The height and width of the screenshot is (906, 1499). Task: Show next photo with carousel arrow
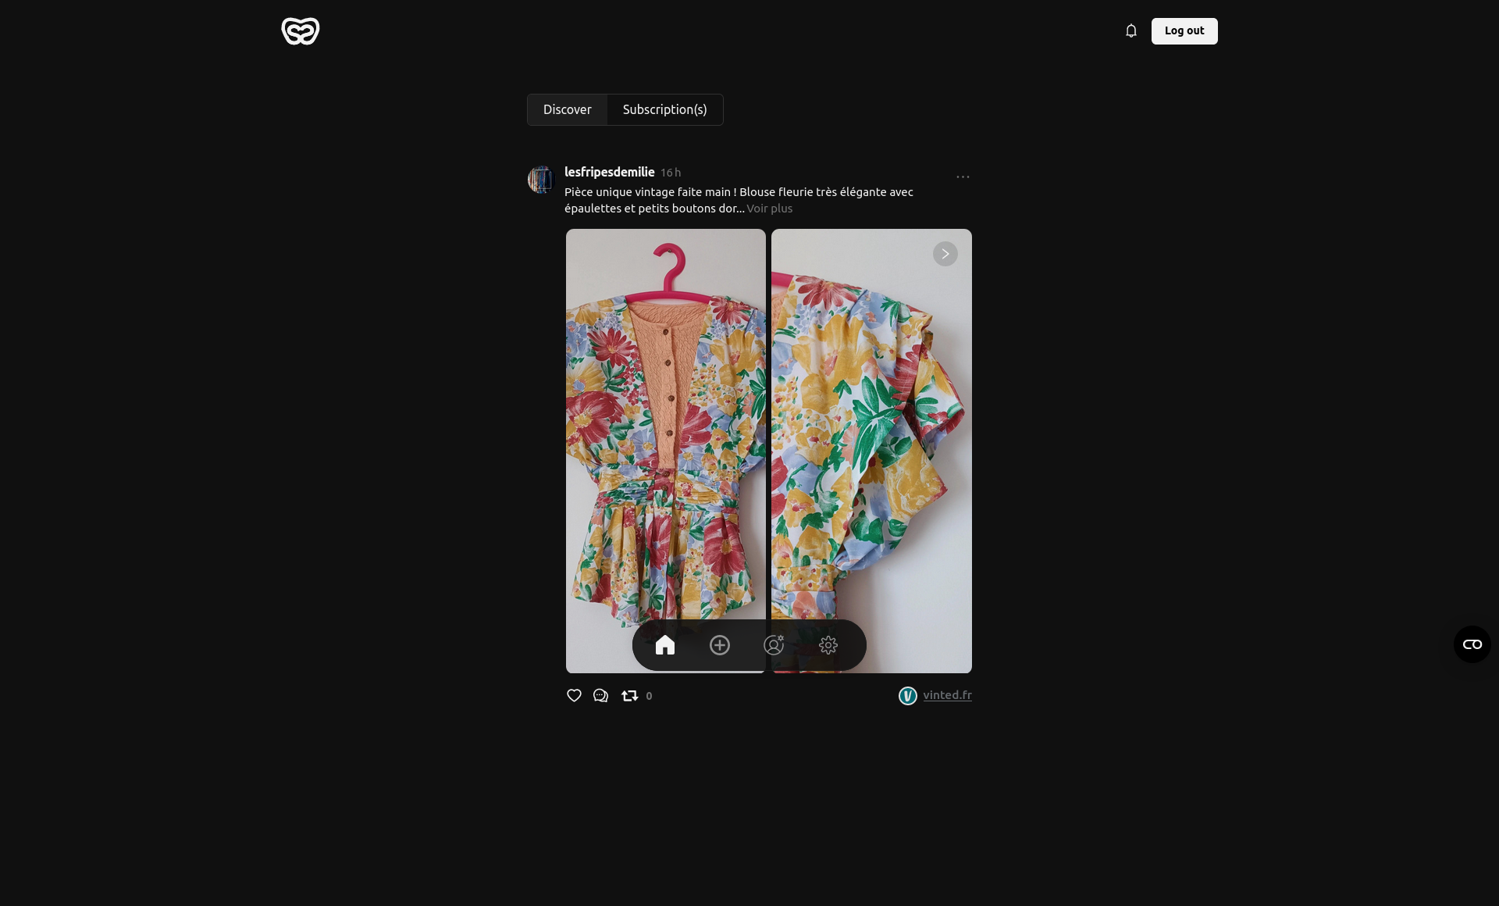[945, 254]
